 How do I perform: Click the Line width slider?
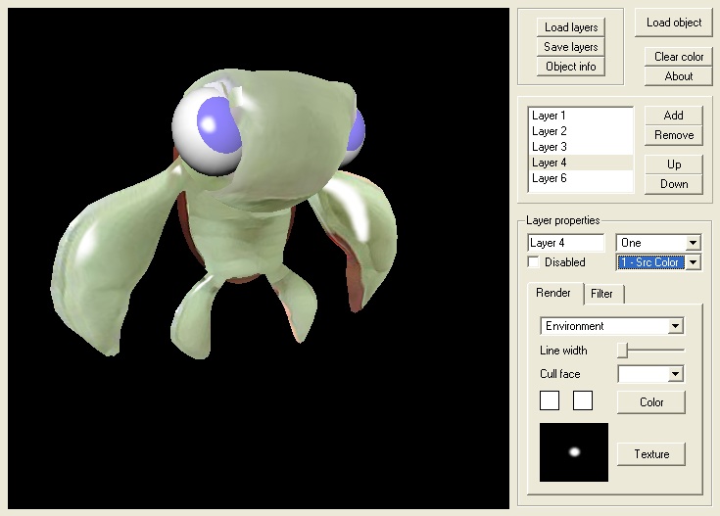point(650,350)
